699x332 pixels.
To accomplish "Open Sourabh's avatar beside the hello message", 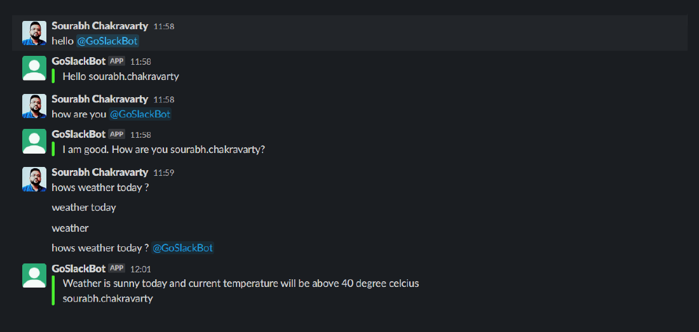I will pos(34,33).
